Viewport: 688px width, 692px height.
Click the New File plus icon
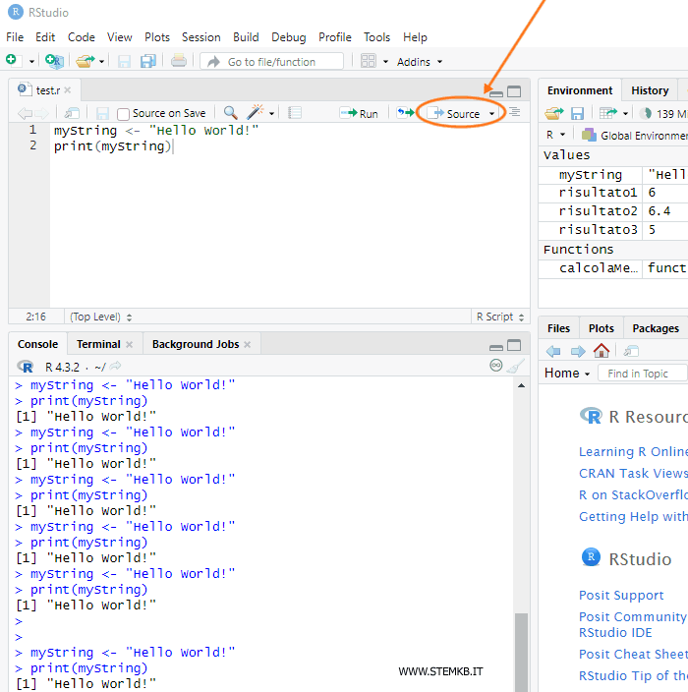coord(12,61)
